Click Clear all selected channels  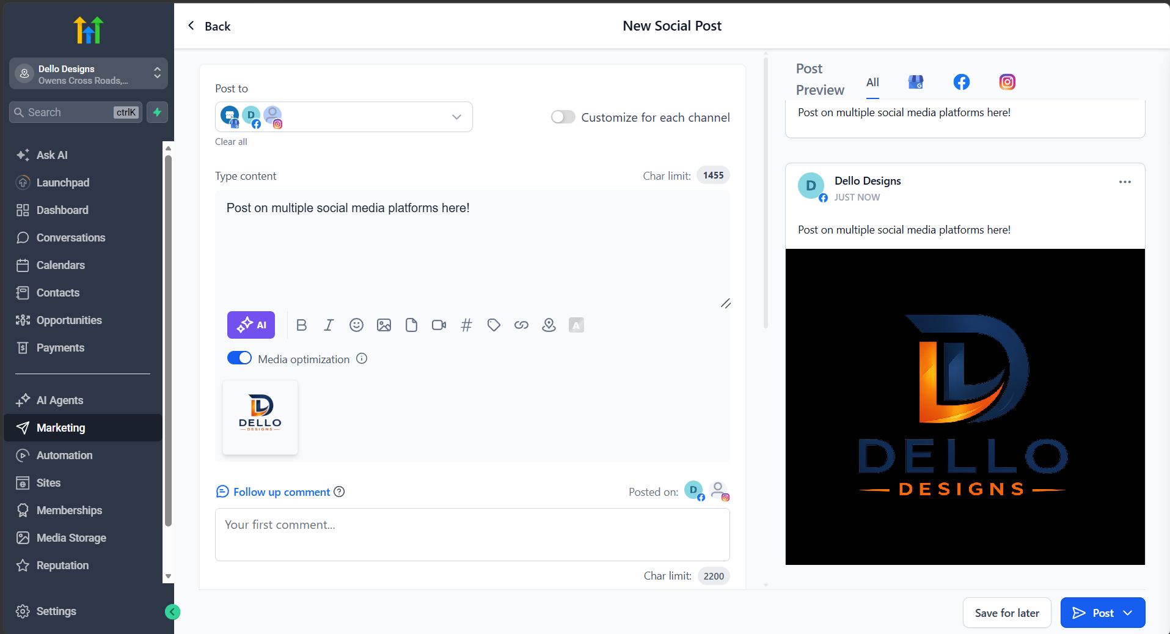(x=231, y=142)
